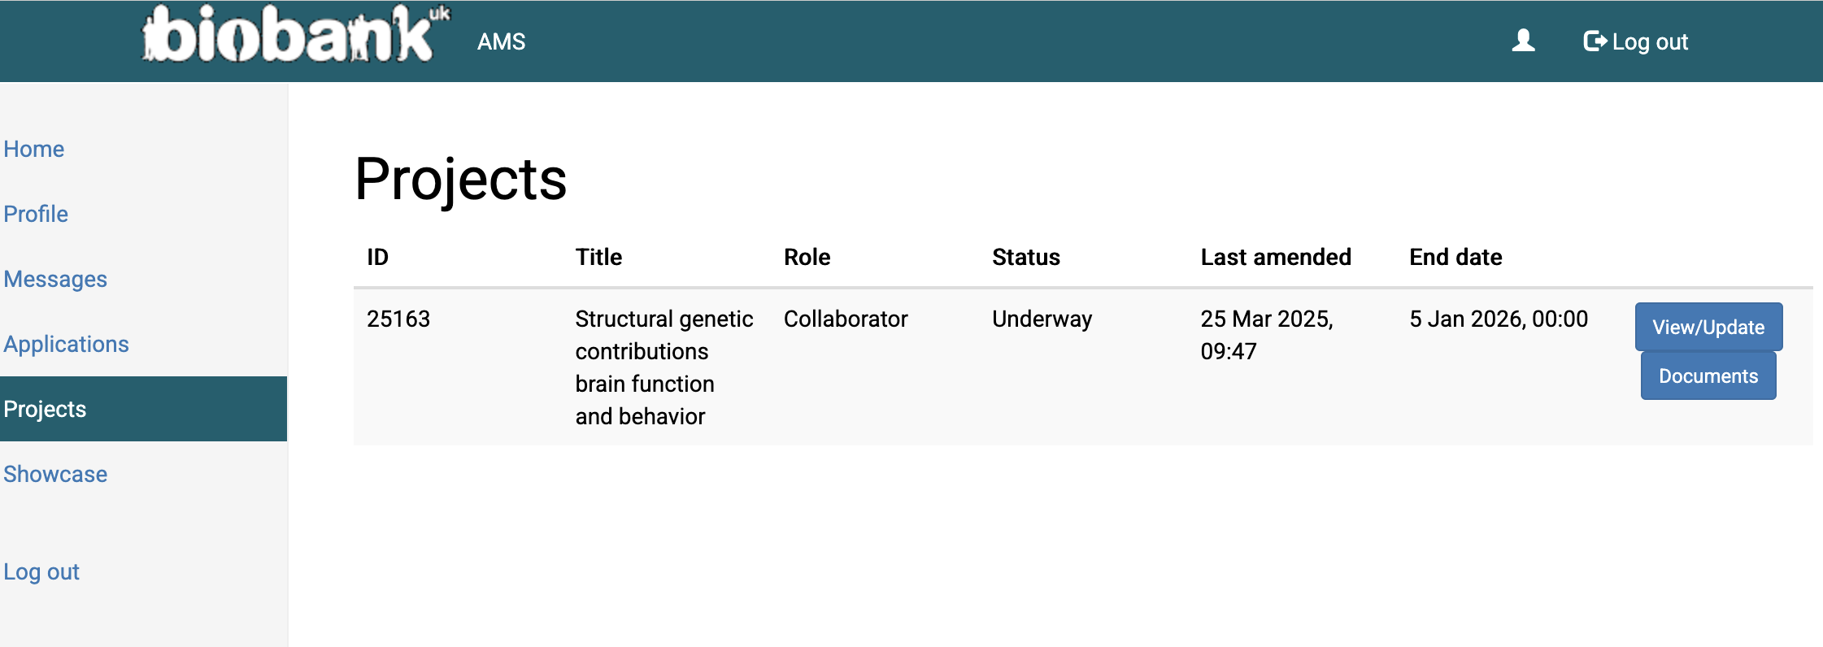Open Profile from sidebar
This screenshot has height=647, width=1823.
click(x=36, y=214)
